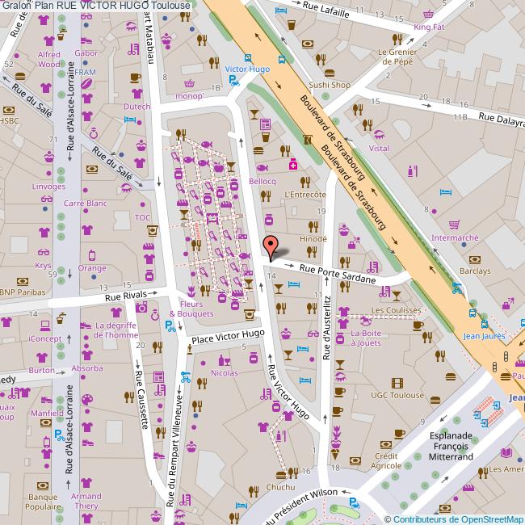Select the Place Victor Hugo label
525x525 pixels.
point(228,337)
